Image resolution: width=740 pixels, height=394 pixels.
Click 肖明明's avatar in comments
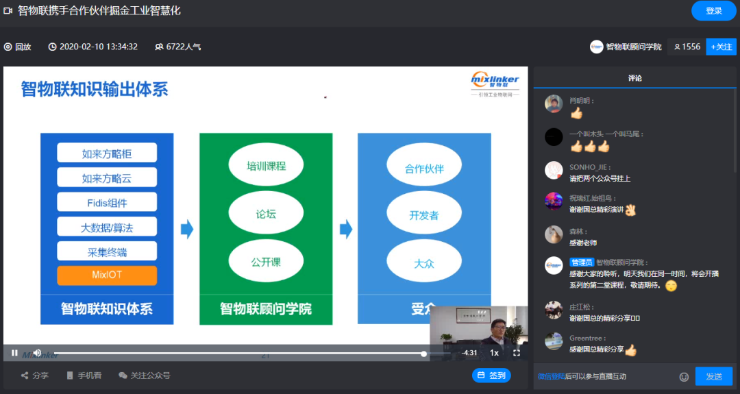click(554, 103)
